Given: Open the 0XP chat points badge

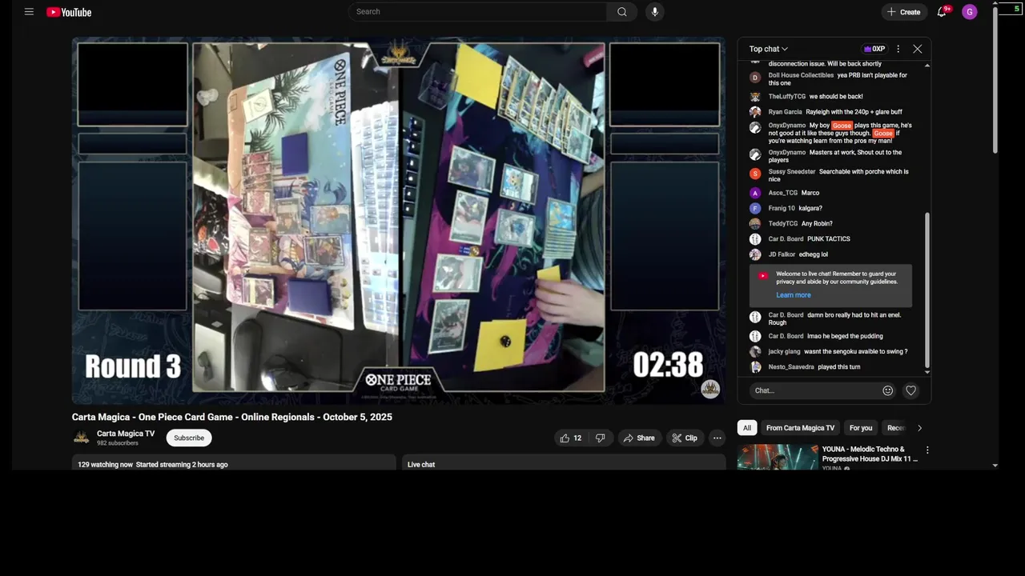Looking at the screenshot, I should [x=874, y=49].
